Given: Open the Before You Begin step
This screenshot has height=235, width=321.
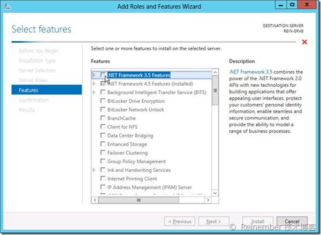Looking at the screenshot, I should tap(39, 51).
